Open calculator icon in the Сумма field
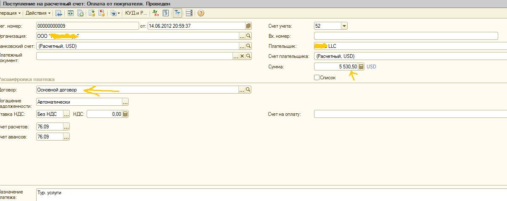This screenshot has width=507, height=201. (x=361, y=67)
